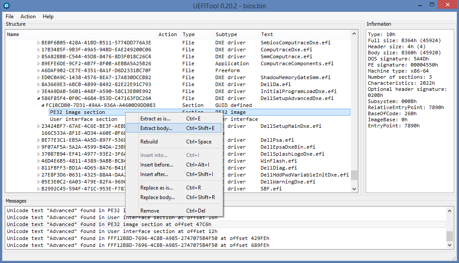The height and width of the screenshot is (263, 459).
Task: Select message with offset 429FEh
Action: (226, 239)
